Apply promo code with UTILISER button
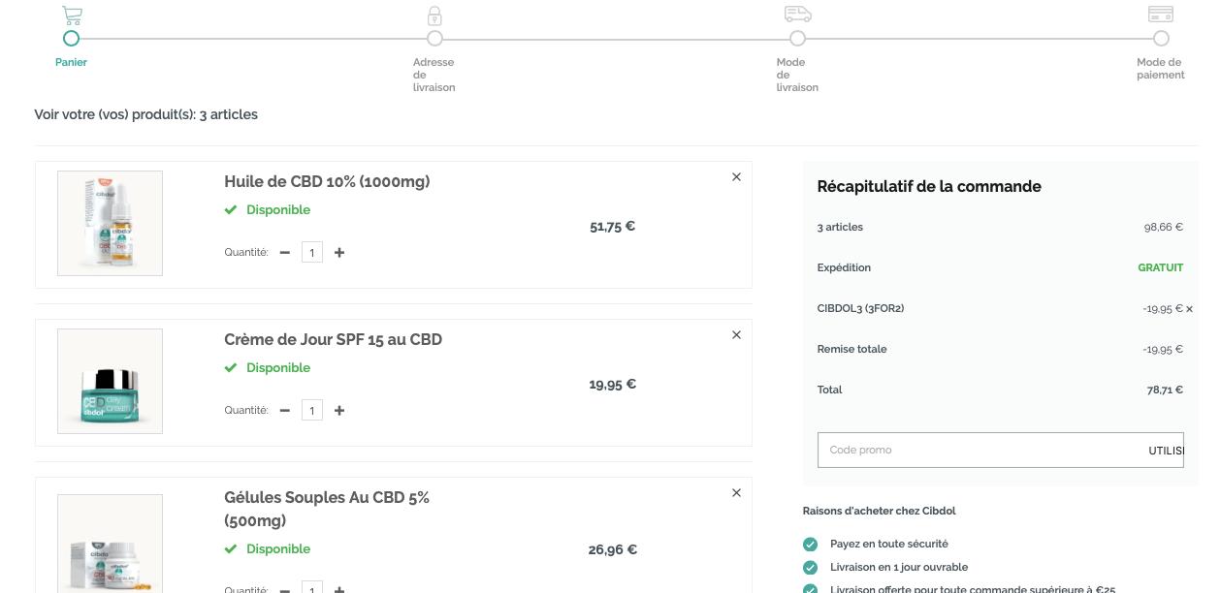 point(1166,451)
